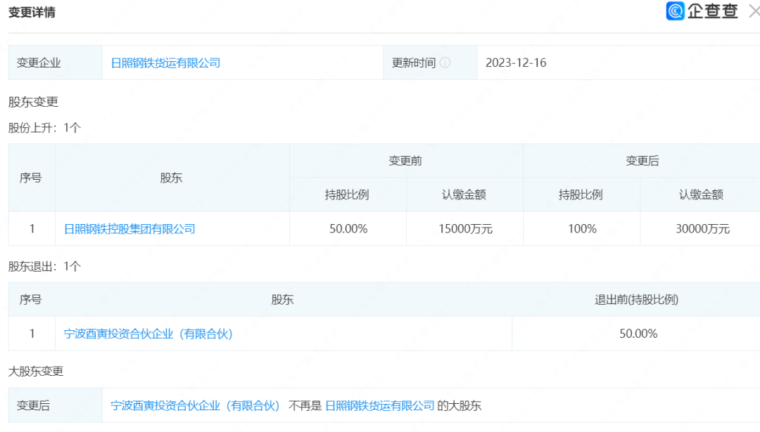This screenshot has height=432, width=760.
Task: Close the 变更详情 dialog
Action: point(754,11)
